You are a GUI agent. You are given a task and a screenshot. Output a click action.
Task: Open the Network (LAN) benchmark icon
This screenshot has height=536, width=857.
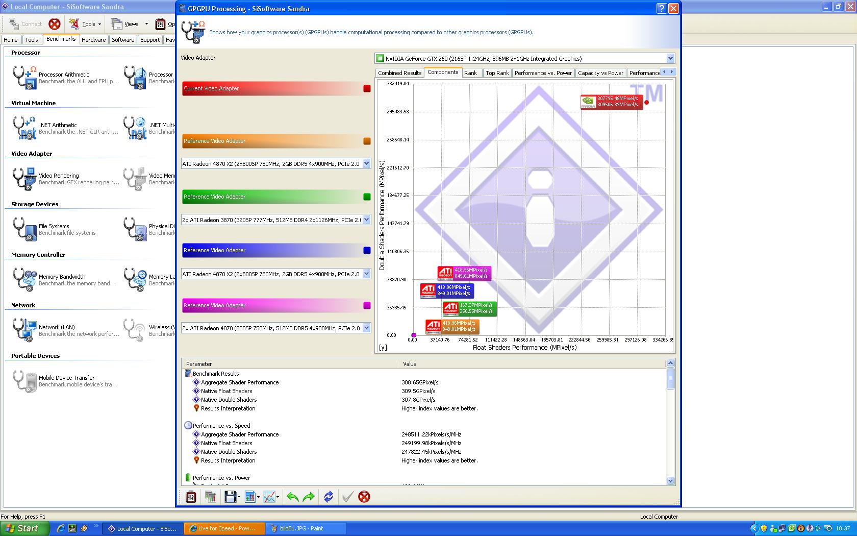[x=24, y=330]
